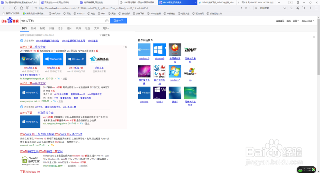
Task: Open the 国产操作系统 Linux thumbnail
Action: click(x=160, y=71)
